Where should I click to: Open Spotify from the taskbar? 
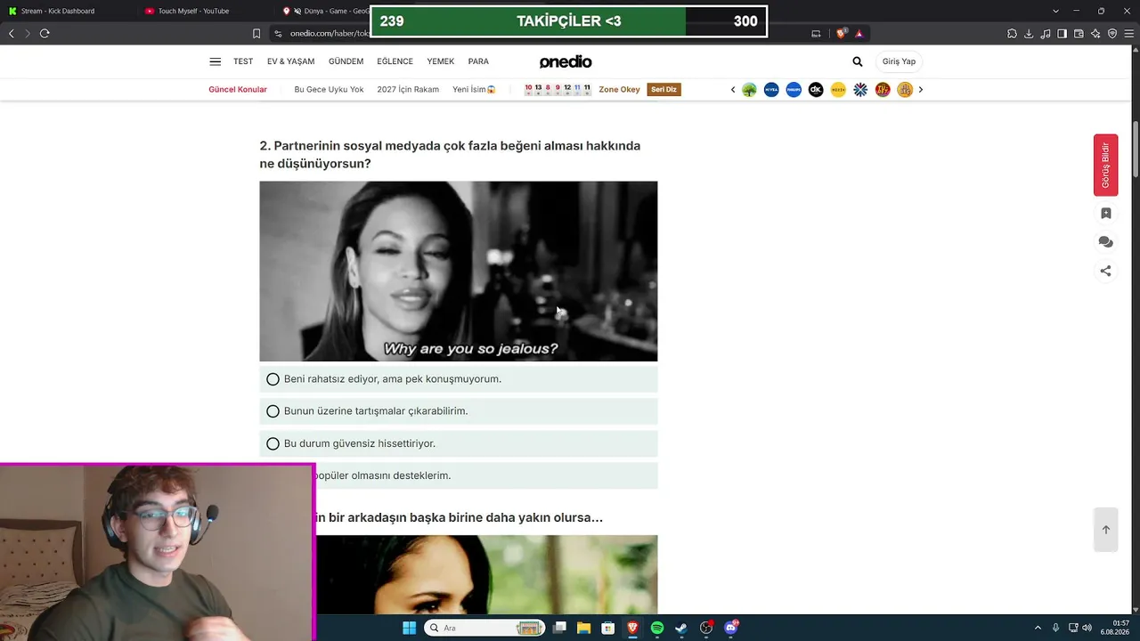657,628
